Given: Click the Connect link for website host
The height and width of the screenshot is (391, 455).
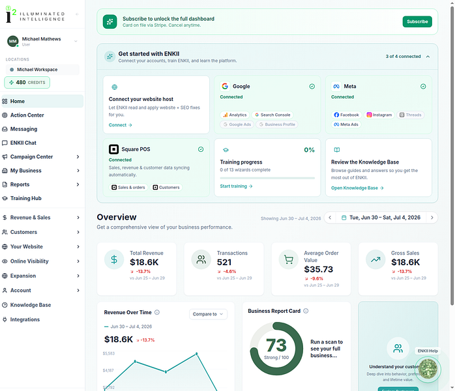Looking at the screenshot, I should pos(120,125).
